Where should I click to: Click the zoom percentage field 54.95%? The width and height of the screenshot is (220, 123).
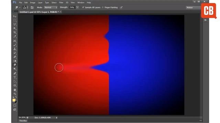22,118
